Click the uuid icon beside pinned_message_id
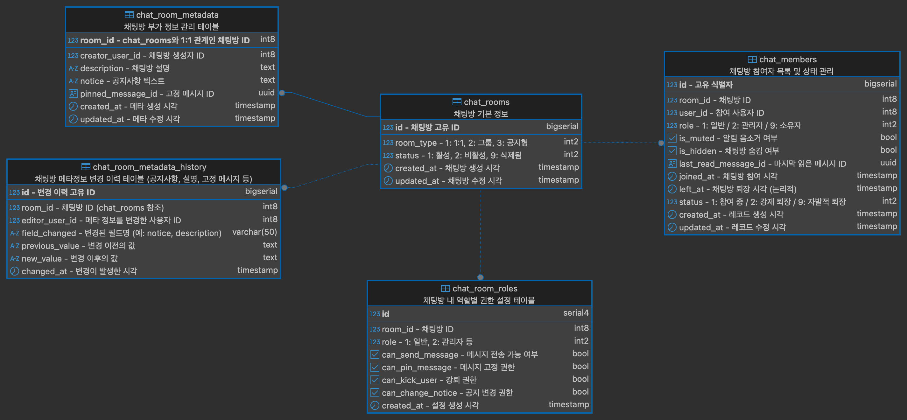The height and width of the screenshot is (420, 907). click(x=73, y=94)
